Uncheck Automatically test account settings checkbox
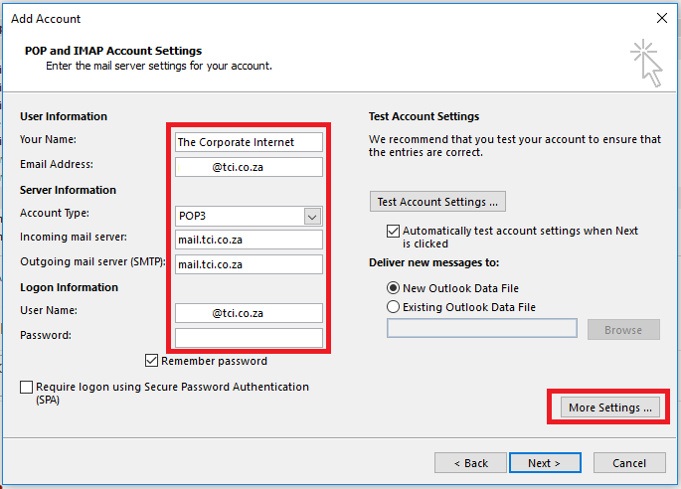Screen dimensions: 681x489 coord(393,231)
